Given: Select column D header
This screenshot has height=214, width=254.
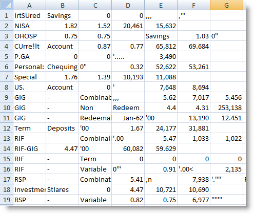Looking at the screenshot, I should click(128, 5).
